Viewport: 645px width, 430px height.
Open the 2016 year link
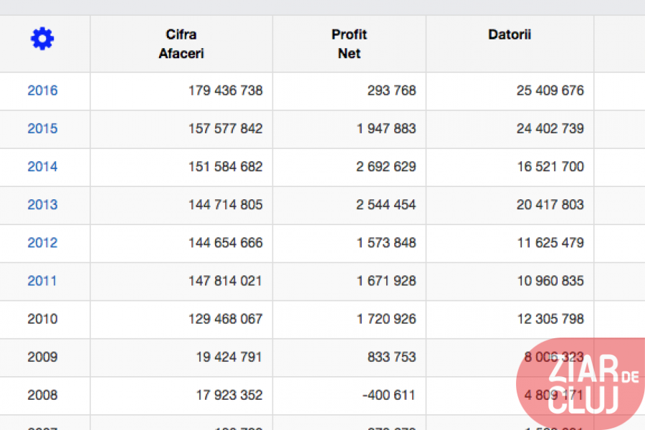pos(42,91)
